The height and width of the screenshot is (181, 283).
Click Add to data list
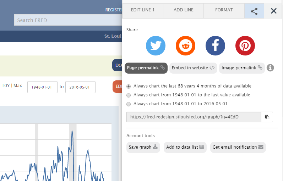pos(185,147)
